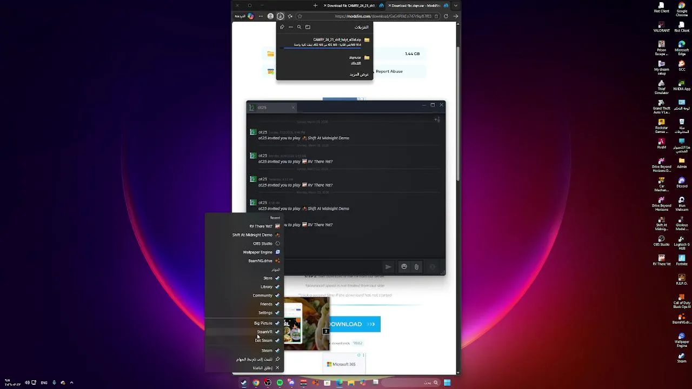
Task: Open Library from Steam jump list
Action: 243,287
